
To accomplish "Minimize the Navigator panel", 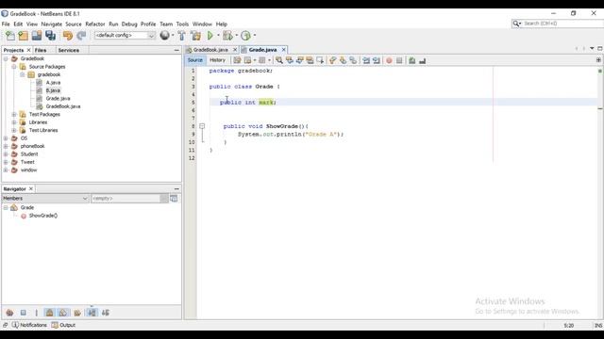I will pyautogui.click(x=176, y=189).
